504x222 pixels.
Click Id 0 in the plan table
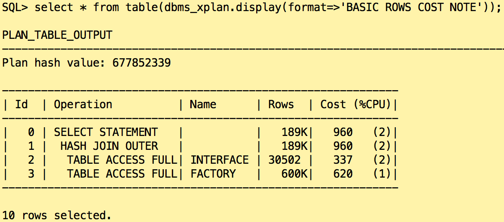[31, 132]
